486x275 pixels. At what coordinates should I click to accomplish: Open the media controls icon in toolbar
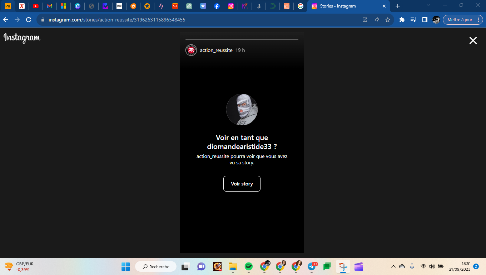pyautogui.click(x=413, y=20)
